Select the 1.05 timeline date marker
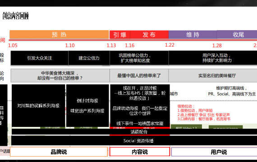 coord(13,45)
